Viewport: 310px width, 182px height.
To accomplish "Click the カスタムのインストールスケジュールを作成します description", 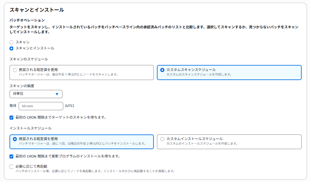I will click(x=202, y=143).
